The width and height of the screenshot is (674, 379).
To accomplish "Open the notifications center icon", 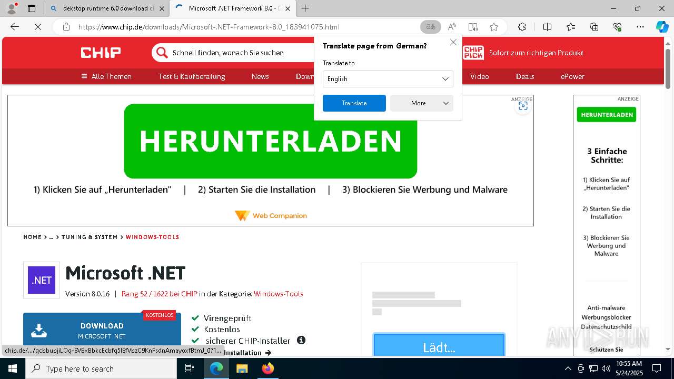I will click(657, 368).
